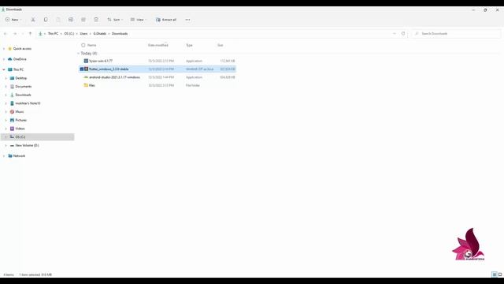504x284 pixels.
Task: Open Quick access in navigation pane
Action: tap(22, 49)
